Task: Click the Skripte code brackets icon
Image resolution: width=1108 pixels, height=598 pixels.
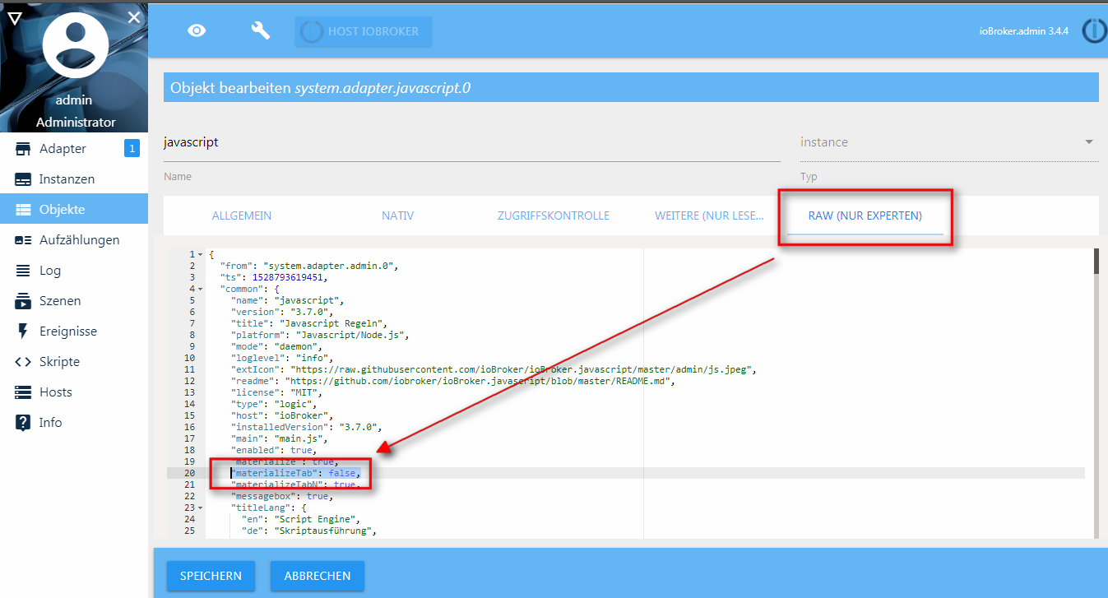Action: point(23,362)
